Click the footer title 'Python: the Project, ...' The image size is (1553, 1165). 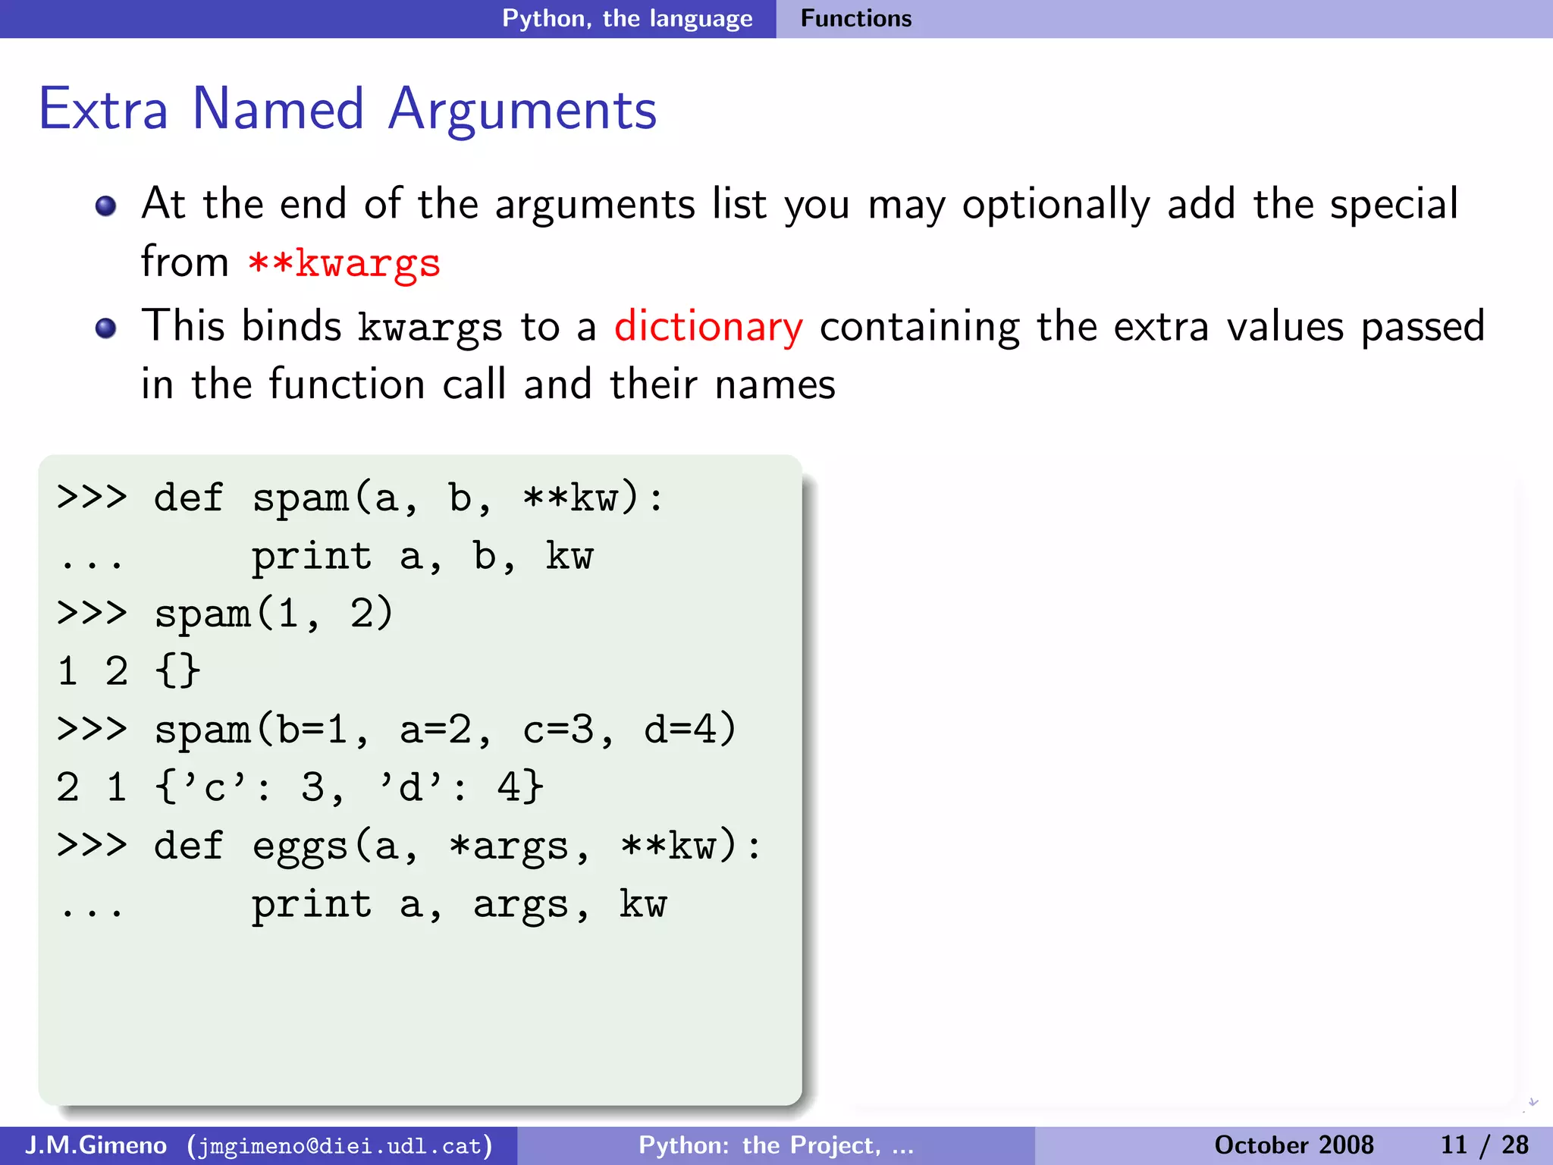pyautogui.click(x=776, y=1145)
